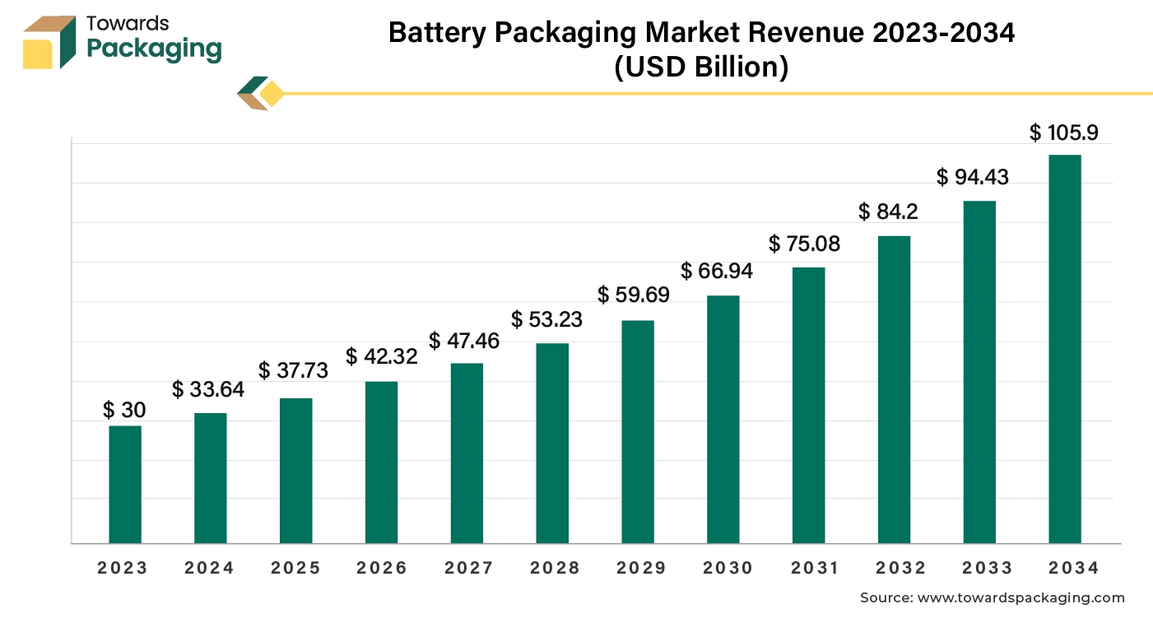Click the '$ 84.2' value label
The image size is (1153, 618).
[889, 211]
